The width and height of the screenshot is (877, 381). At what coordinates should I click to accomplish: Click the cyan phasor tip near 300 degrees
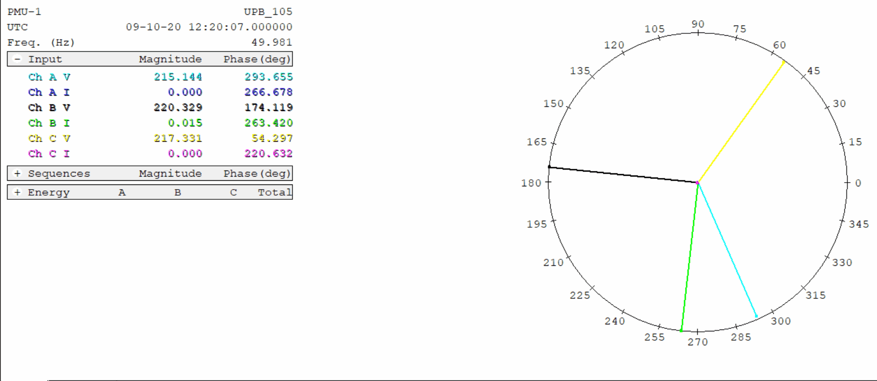pyautogui.click(x=756, y=316)
